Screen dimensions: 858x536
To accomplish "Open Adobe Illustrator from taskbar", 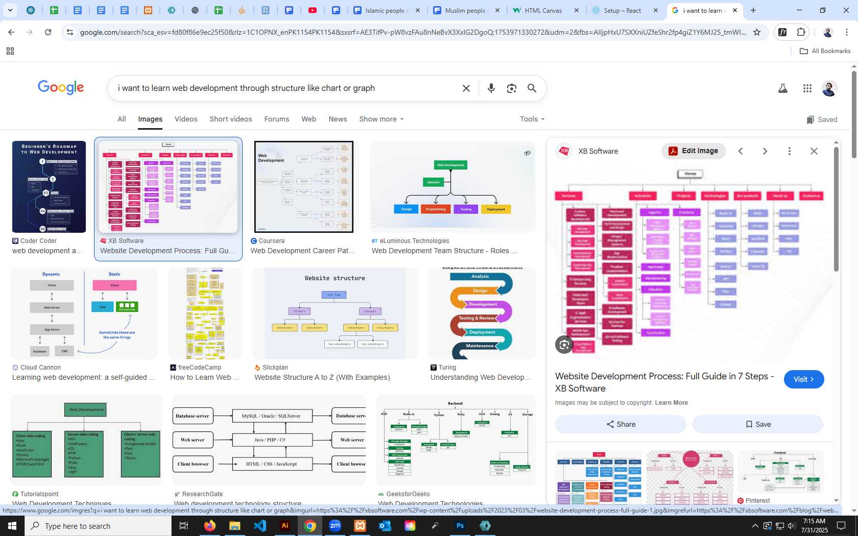I will 285,526.
